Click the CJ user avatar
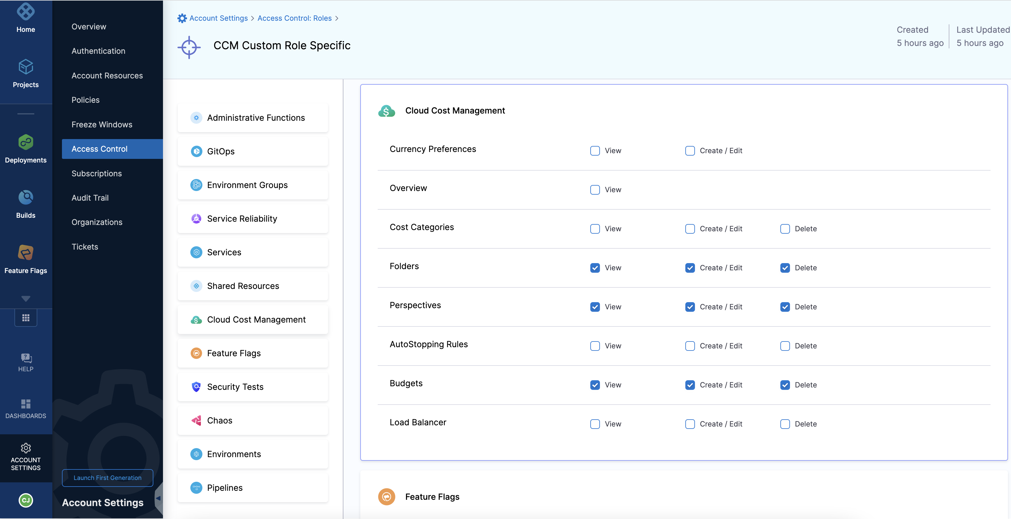The height and width of the screenshot is (519, 1011). (x=26, y=500)
